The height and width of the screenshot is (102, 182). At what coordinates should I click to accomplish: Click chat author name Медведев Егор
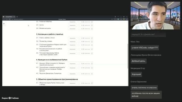138,68
